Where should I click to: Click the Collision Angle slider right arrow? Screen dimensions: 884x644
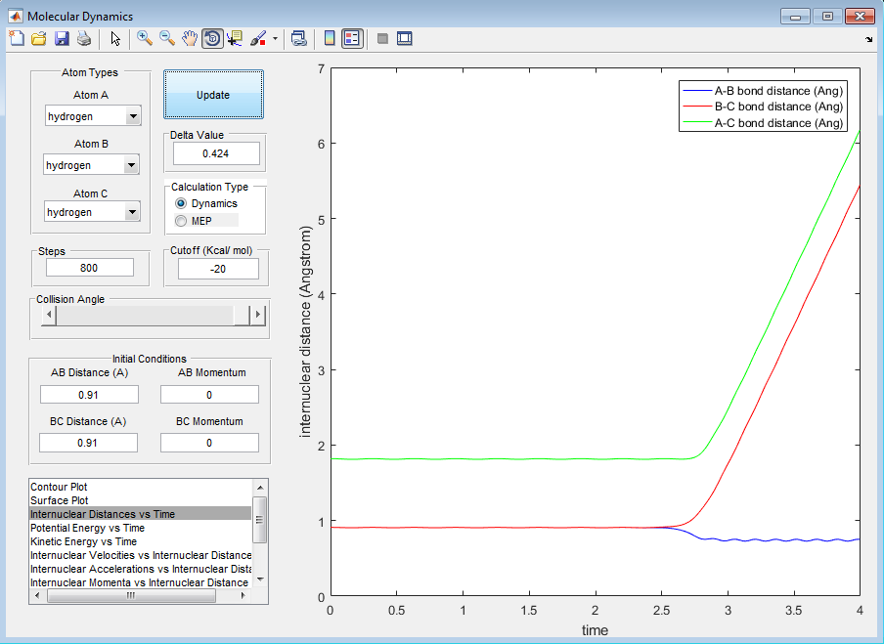[258, 315]
